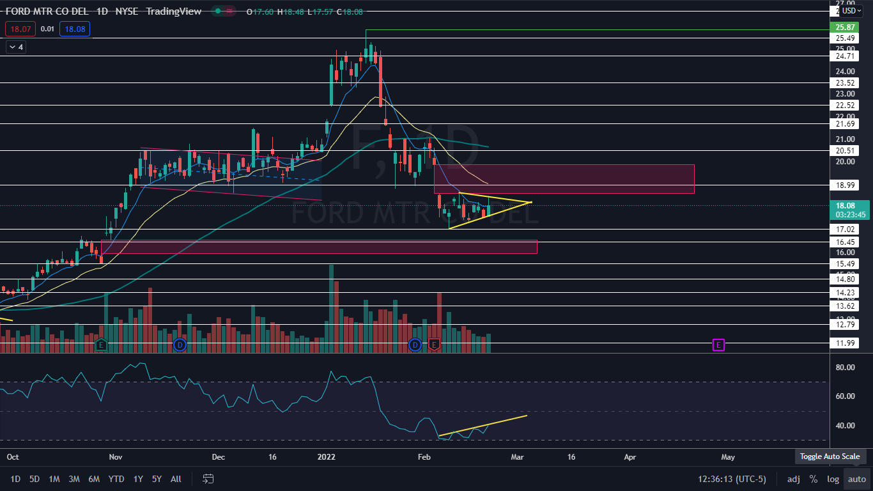873x491 pixels.
Task: Toggle percent scale
Action: (814, 479)
